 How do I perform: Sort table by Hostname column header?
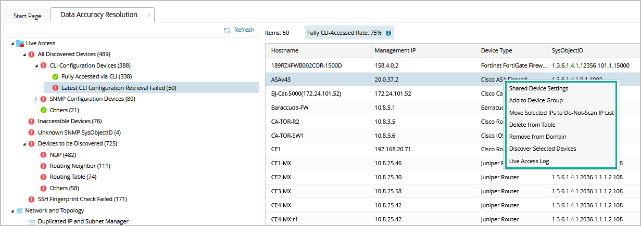285,50
